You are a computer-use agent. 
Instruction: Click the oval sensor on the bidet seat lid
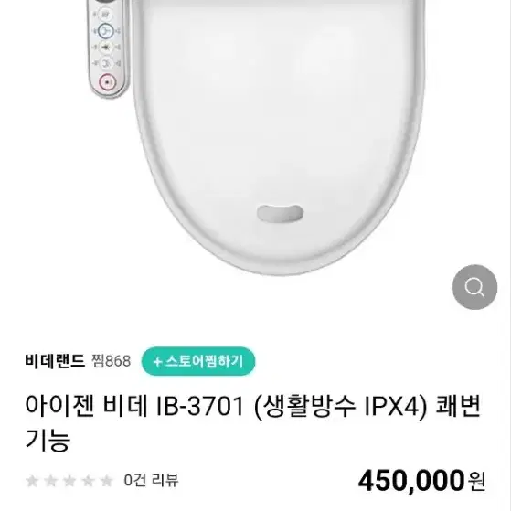(280, 214)
